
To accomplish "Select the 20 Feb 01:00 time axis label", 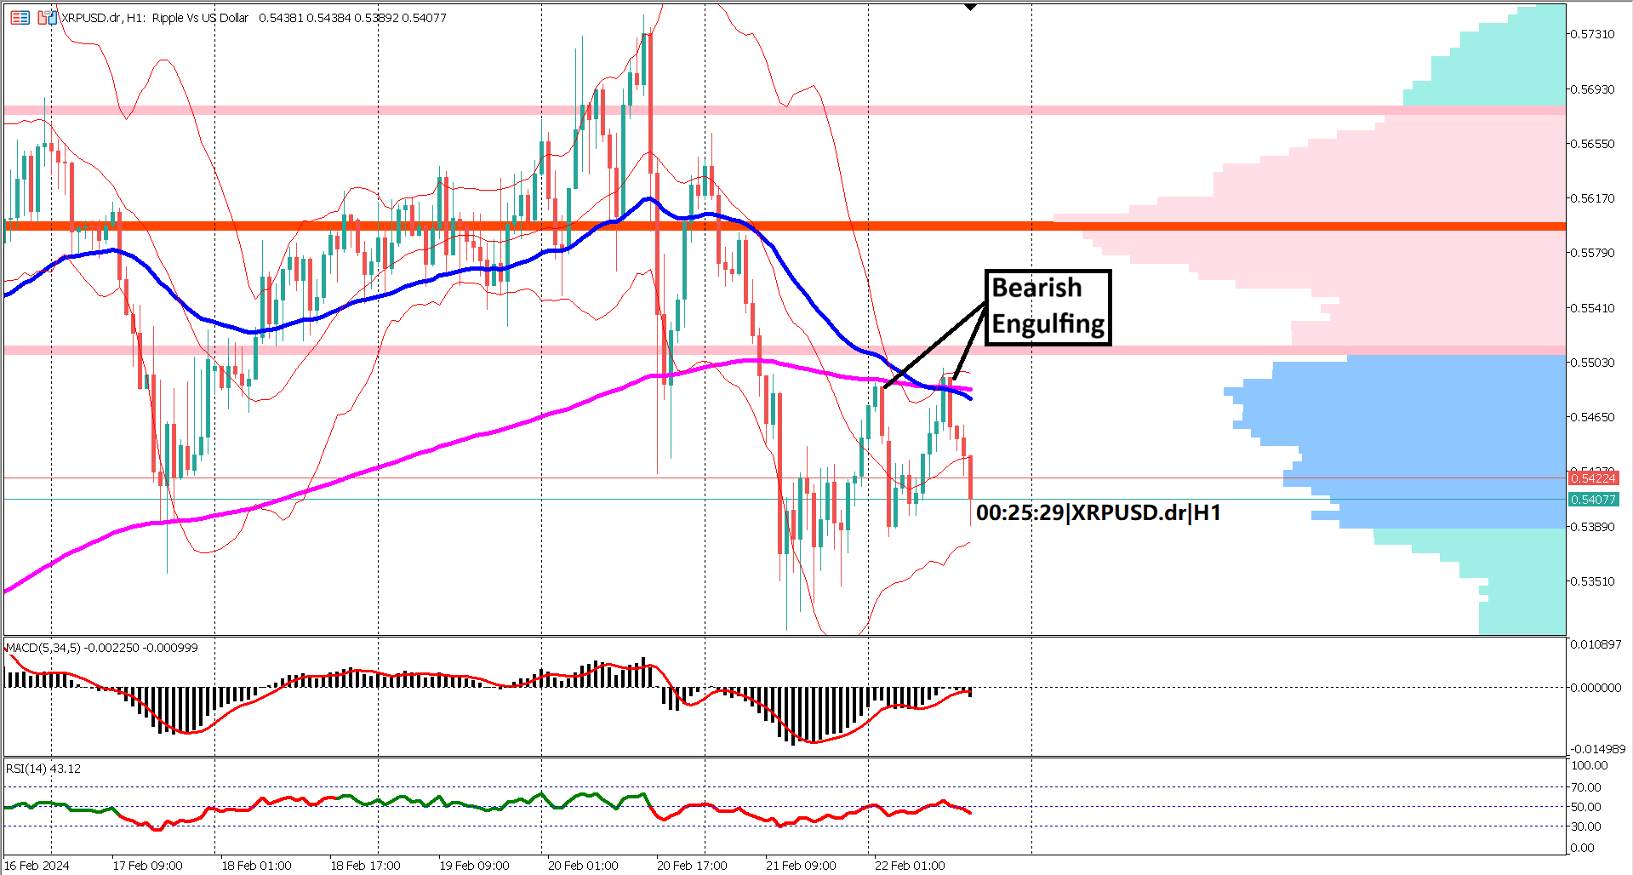I will point(581,865).
